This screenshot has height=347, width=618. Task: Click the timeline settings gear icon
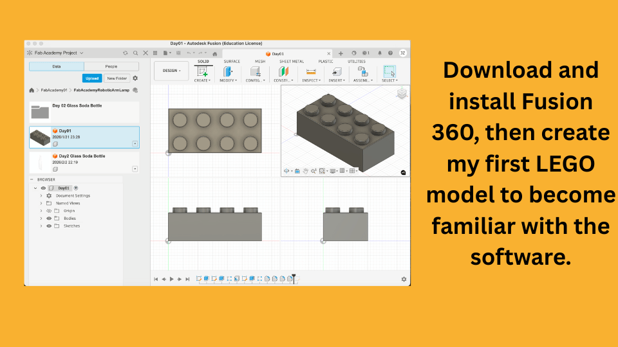pos(404,279)
